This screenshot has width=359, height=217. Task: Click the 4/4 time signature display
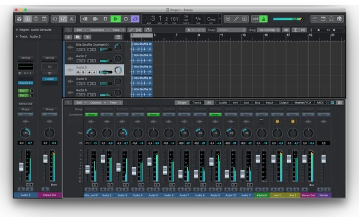(198, 19)
